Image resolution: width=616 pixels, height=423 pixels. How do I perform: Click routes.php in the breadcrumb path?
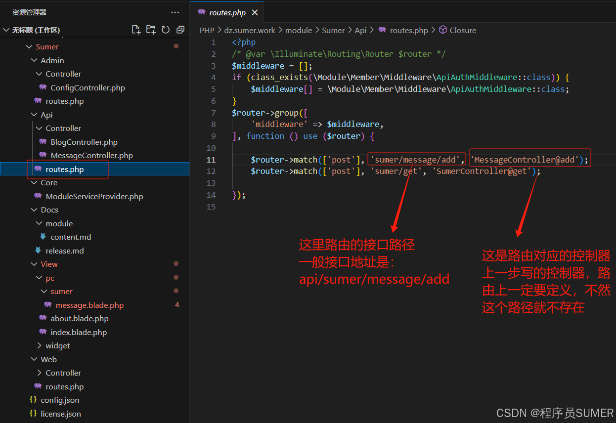[x=409, y=30]
